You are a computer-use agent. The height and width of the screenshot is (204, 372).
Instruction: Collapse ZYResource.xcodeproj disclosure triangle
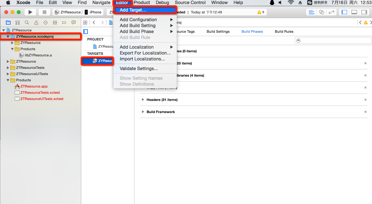(x=8, y=36)
